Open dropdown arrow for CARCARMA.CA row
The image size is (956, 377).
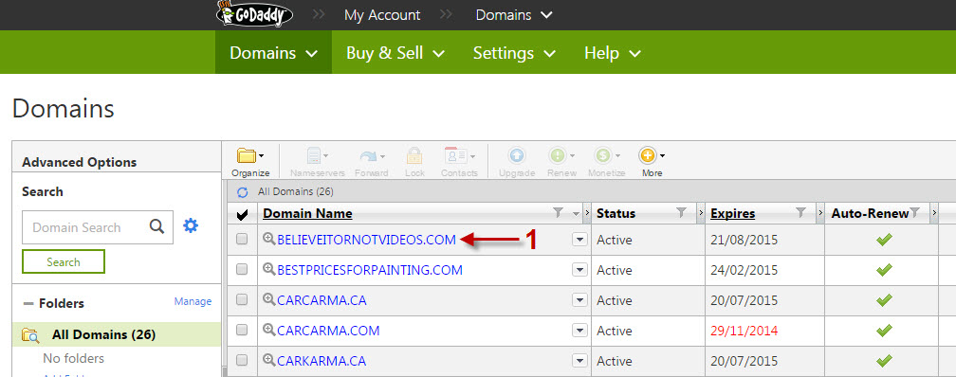click(579, 300)
